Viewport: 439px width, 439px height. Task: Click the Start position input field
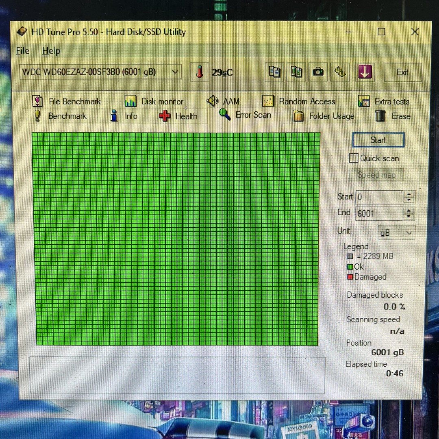tap(380, 197)
